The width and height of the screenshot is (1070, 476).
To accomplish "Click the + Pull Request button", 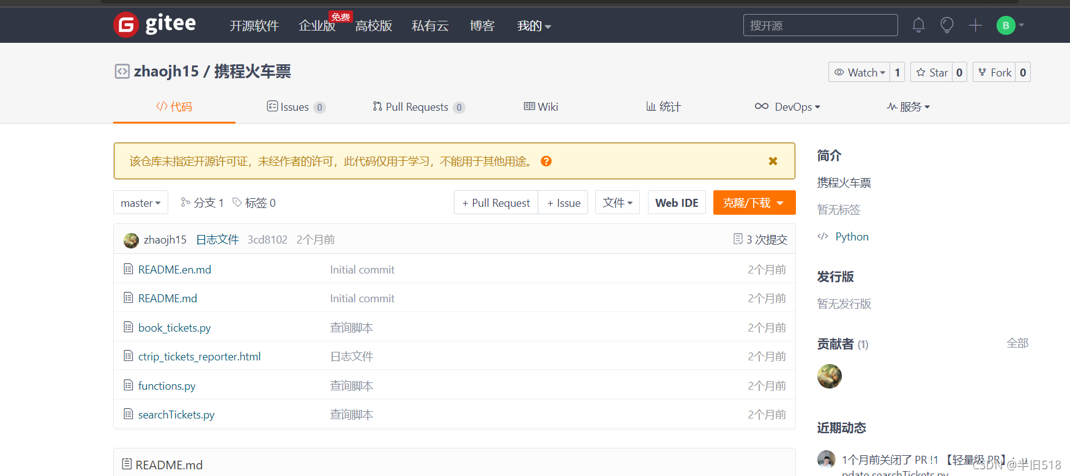I will [496, 203].
